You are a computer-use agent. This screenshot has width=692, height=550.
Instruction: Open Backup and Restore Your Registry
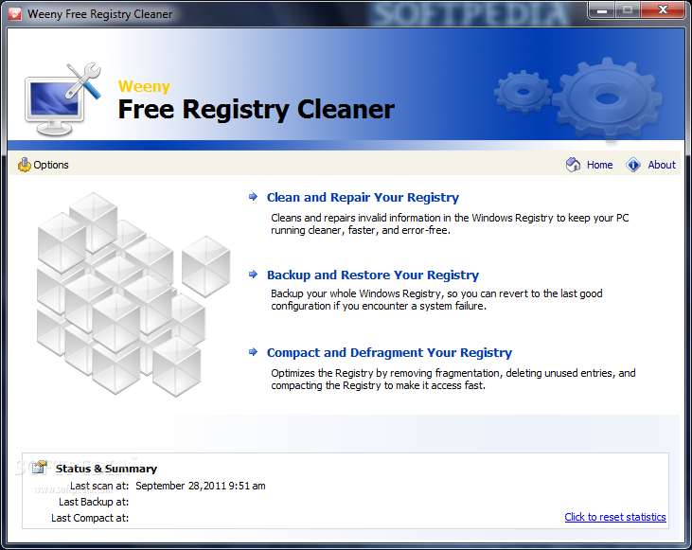pos(373,275)
